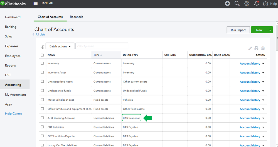Click the hamburger menu icon
This screenshot has height=147, width=278.
35,4
